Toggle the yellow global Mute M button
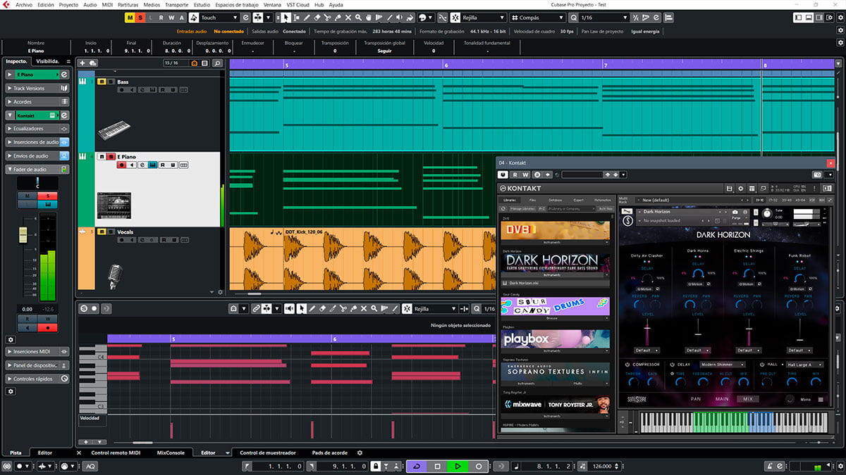 [x=130, y=18]
